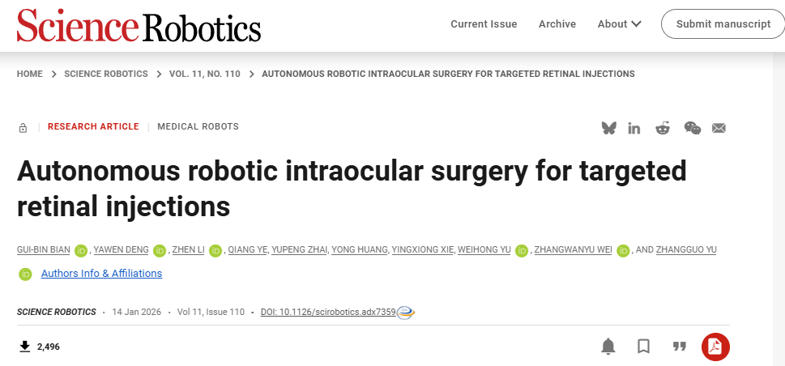Click the Submit manuscript button
Viewport: 785px width, 366px height.
pyautogui.click(x=723, y=24)
